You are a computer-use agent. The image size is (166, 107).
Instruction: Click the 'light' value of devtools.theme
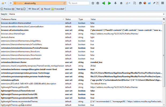coord(92,37)
